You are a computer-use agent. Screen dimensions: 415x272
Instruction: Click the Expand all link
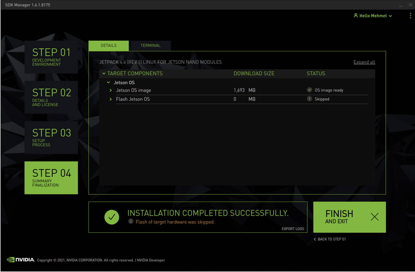coord(364,62)
